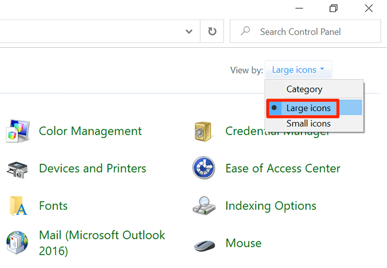Click the Devices and Printers icon
This screenshot has height=268, width=387.
click(17, 168)
